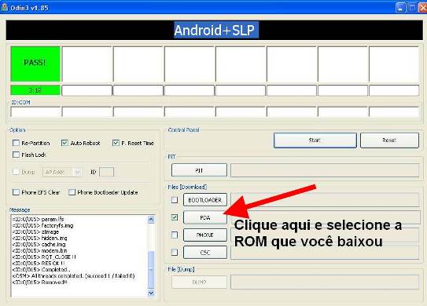The height and width of the screenshot is (306, 427).
Task: Select the 'All threads completed' log line
Action: (x=74, y=276)
